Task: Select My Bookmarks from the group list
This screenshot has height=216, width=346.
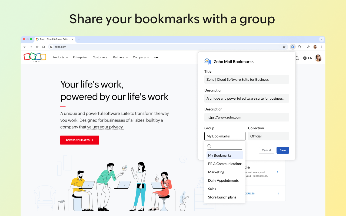Action: click(x=220, y=155)
